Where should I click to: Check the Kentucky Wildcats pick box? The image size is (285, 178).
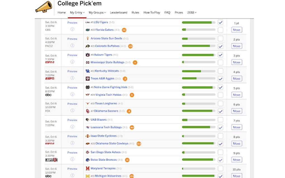(x=220, y=71)
